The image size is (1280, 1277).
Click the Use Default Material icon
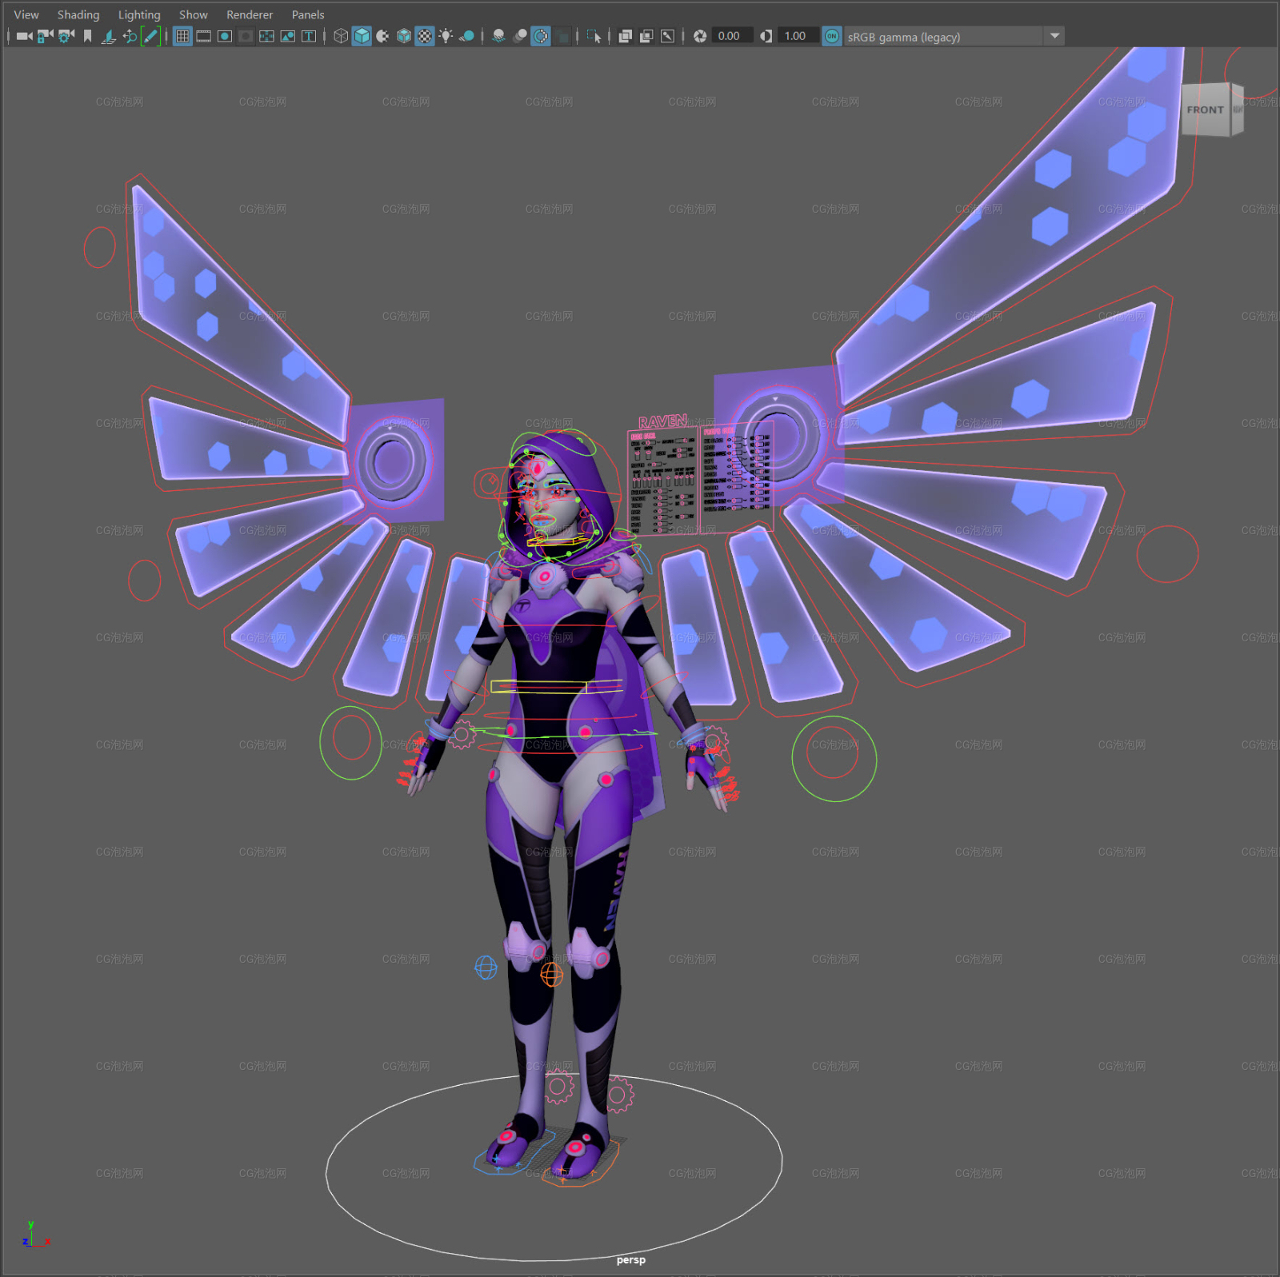(382, 36)
